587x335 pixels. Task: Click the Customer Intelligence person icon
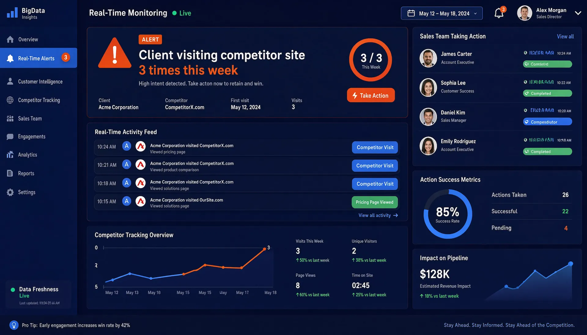point(10,81)
